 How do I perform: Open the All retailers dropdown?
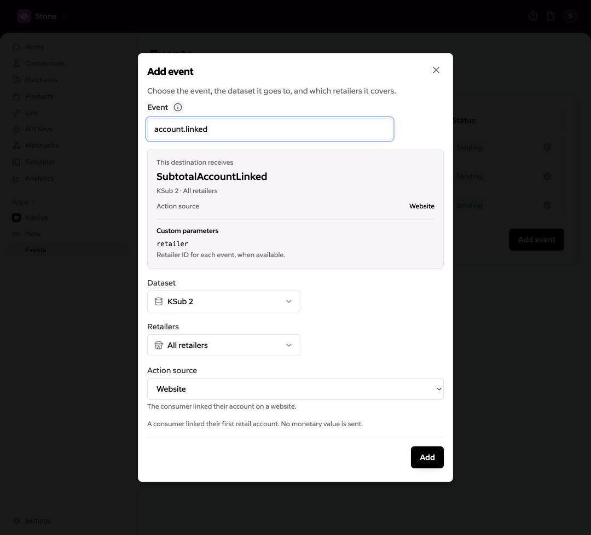point(223,345)
